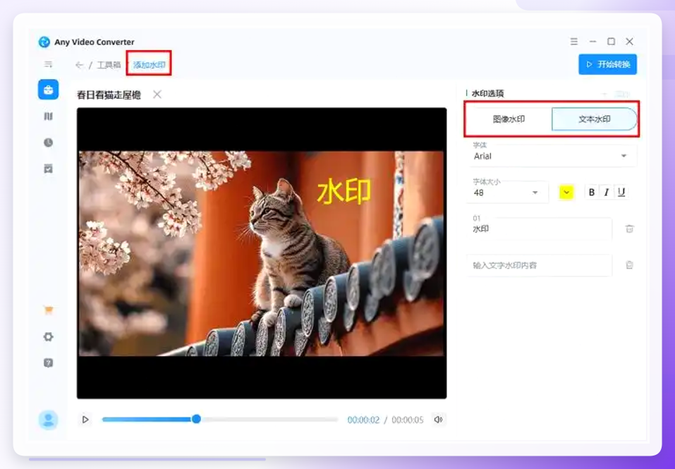Switch to the 文本水印 tab
Image resolution: width=675 pixels, height=469 pixels.
[x=594, y=119]
